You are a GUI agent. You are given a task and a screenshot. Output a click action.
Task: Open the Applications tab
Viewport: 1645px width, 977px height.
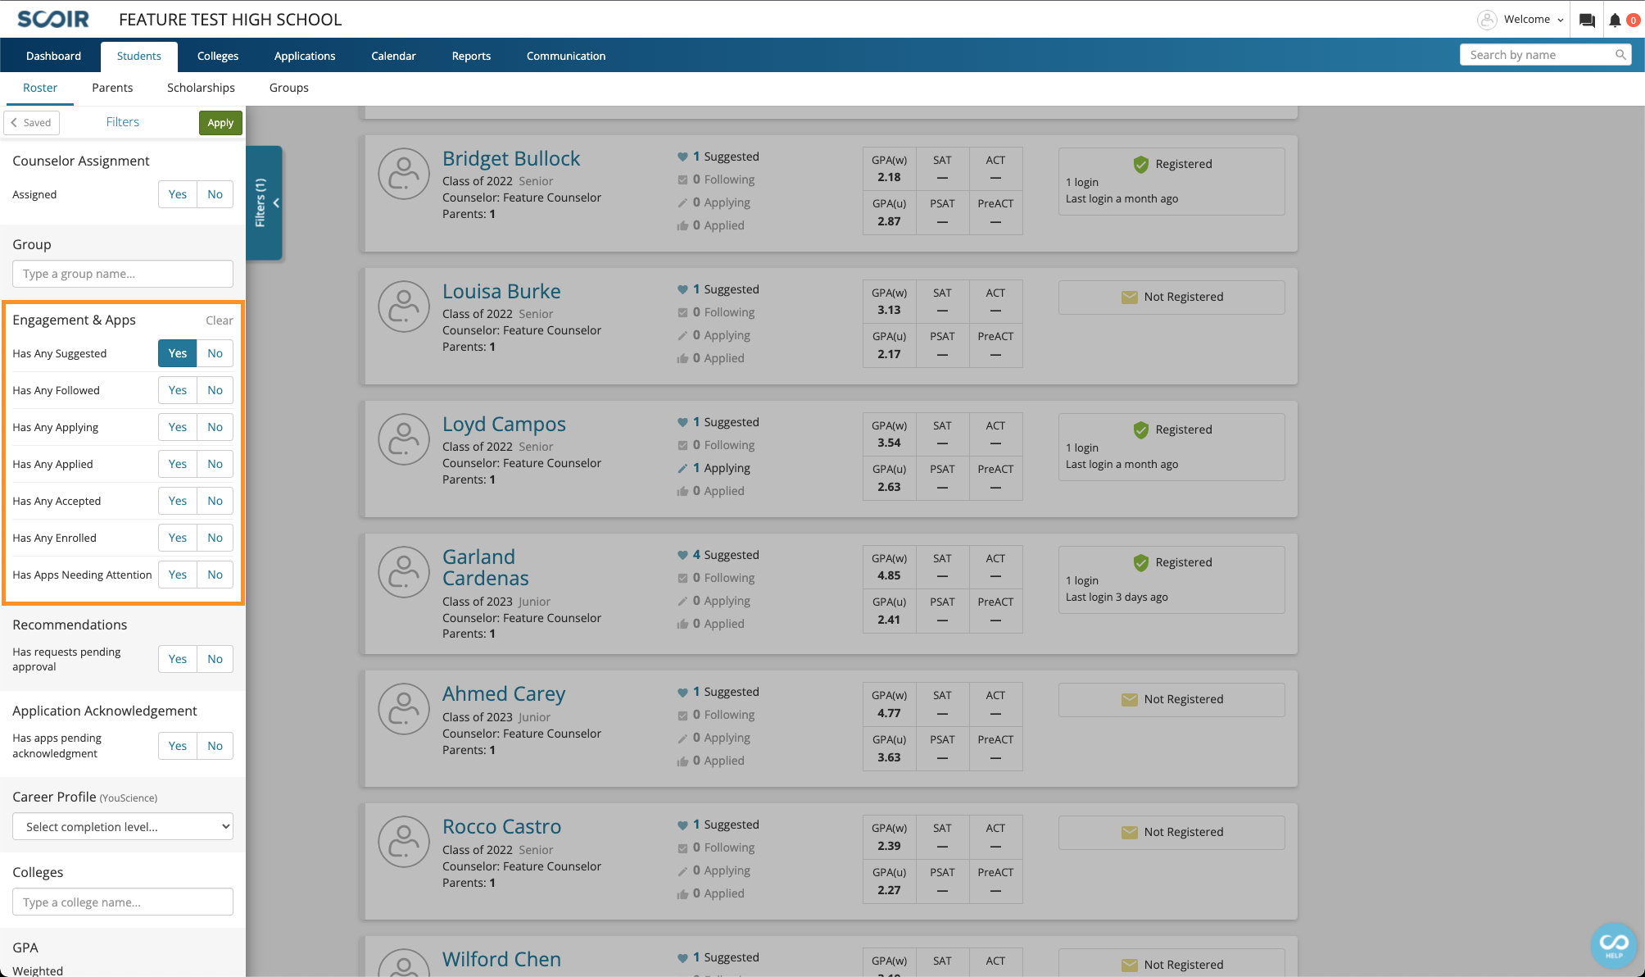(305, 56)
